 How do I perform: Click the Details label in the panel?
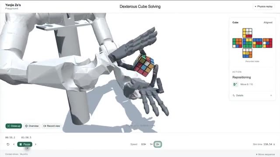click(239, 96)
